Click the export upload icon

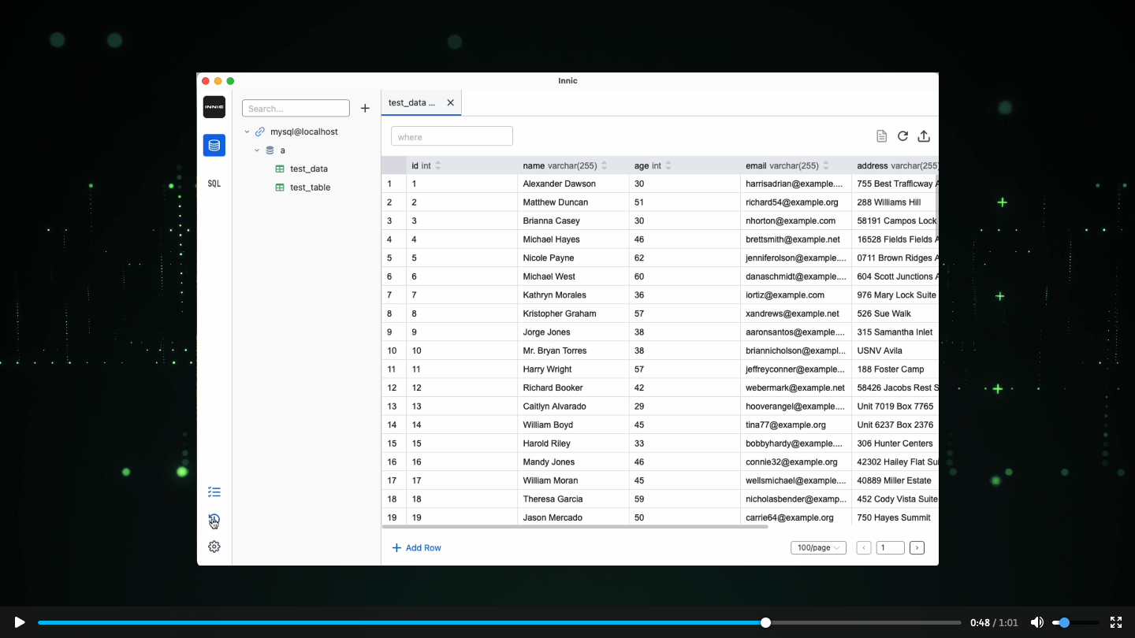tap(924, 136)
